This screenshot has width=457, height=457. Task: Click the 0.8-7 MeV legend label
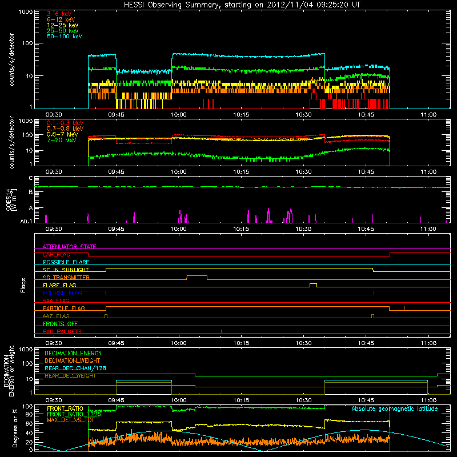pyautogui.click(x=62, y=134)
